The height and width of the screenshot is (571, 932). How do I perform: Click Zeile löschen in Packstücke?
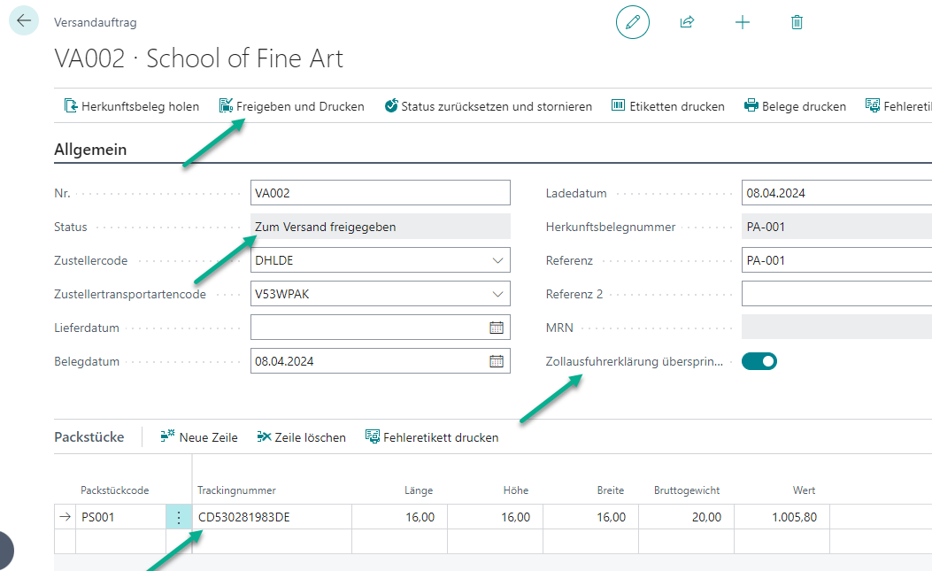coord(301,437)
